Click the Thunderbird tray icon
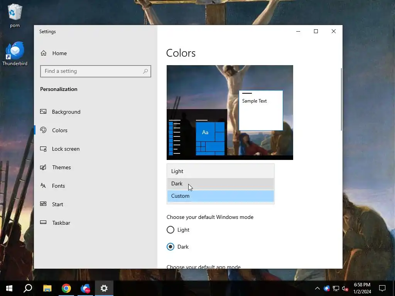 [x=327, y=288]
